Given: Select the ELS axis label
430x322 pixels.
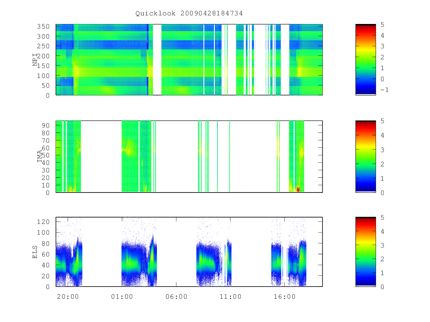Looking at the screenshot, I should coord(35,252).
